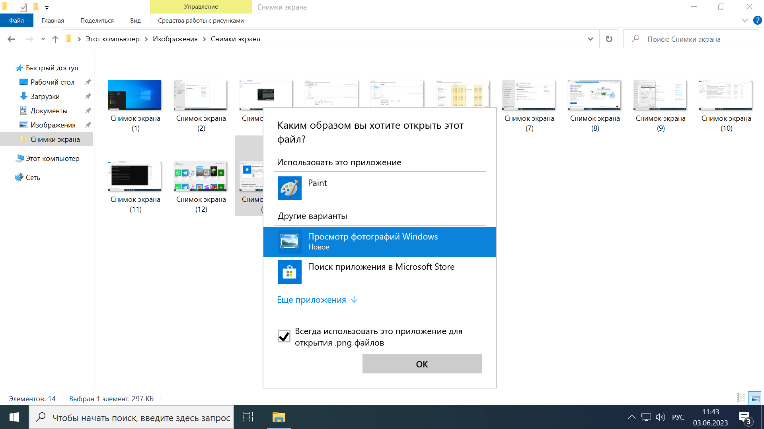Open Task View from the taskbar
The image size is (764, 429).
click(248, 417)
